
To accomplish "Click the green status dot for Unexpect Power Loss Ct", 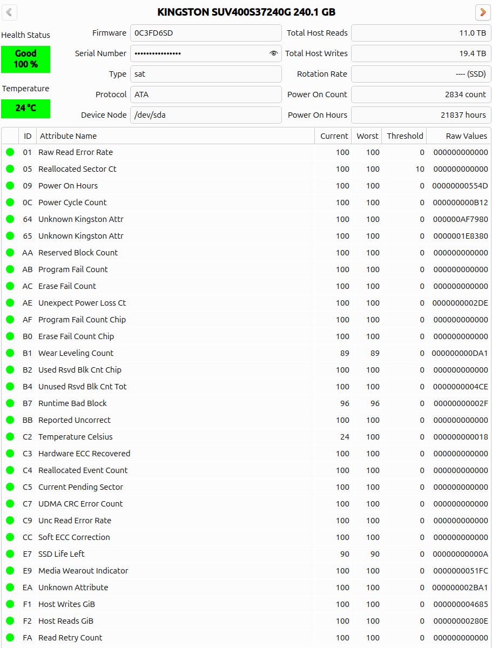I will coord(10,303).
